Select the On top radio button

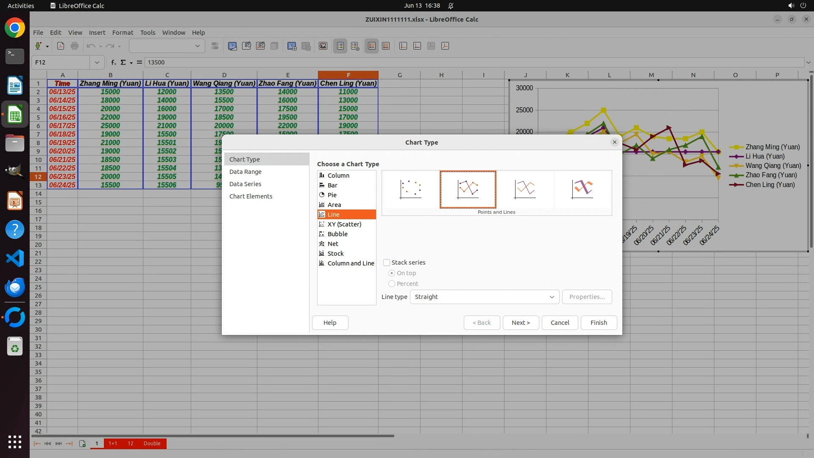pyautogui.click(x=392, y=273)
